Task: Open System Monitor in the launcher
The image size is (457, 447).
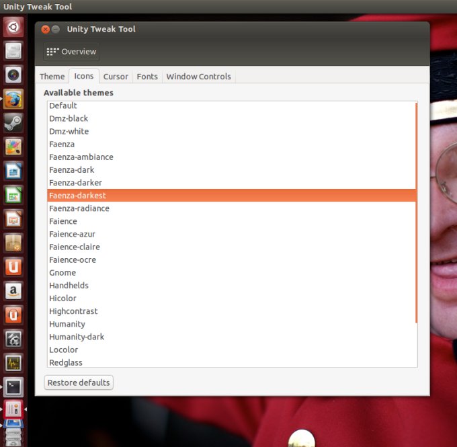Action: click(x=13, y=363)
